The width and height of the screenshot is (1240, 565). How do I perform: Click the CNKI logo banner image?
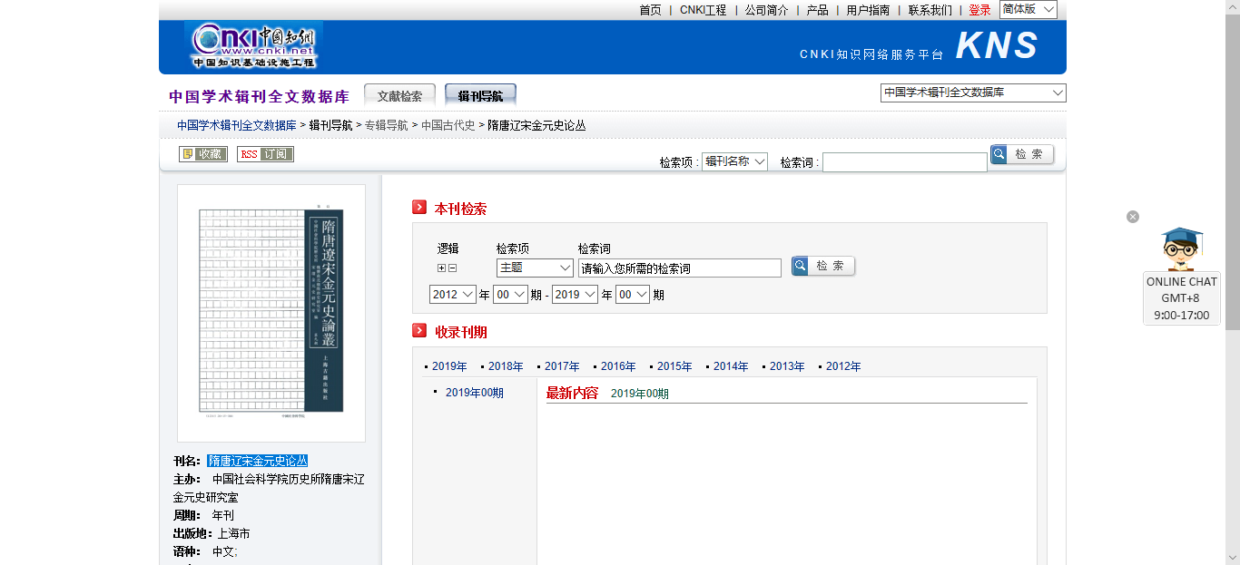253,45
